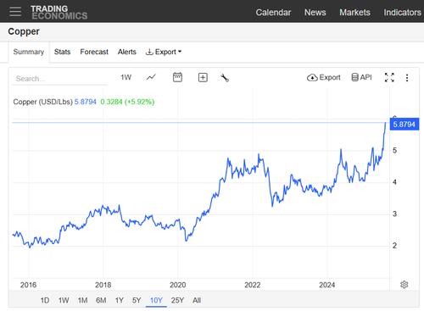Viewport: 424px width, 311px height.
Task: Click the 2018 x-axis label
Action: click(x=103, y=285)
